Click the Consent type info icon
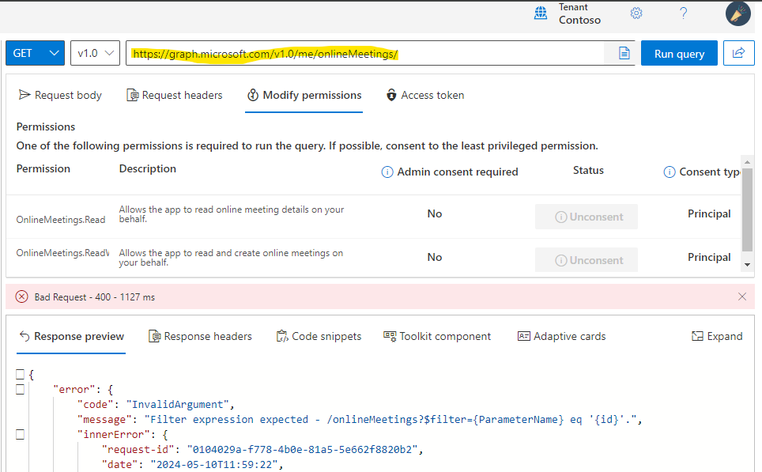The image size is (762, 472). [671, 172]
